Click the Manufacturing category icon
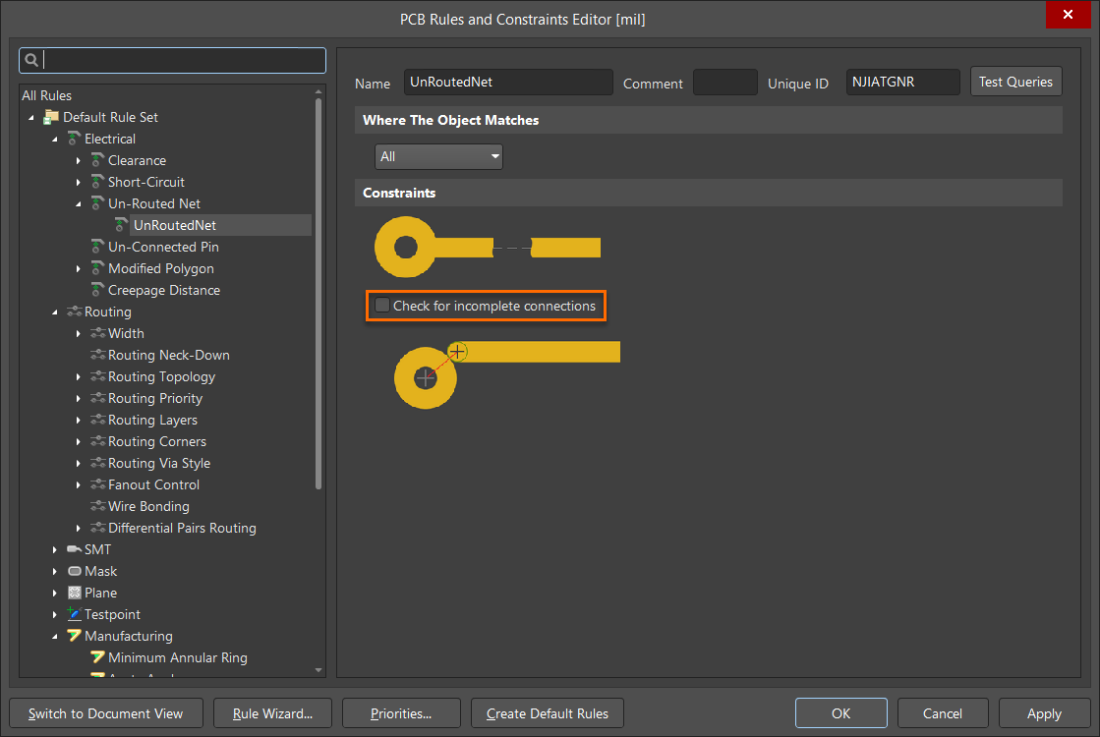1100x737 pixels. click(x=74, y=636)
